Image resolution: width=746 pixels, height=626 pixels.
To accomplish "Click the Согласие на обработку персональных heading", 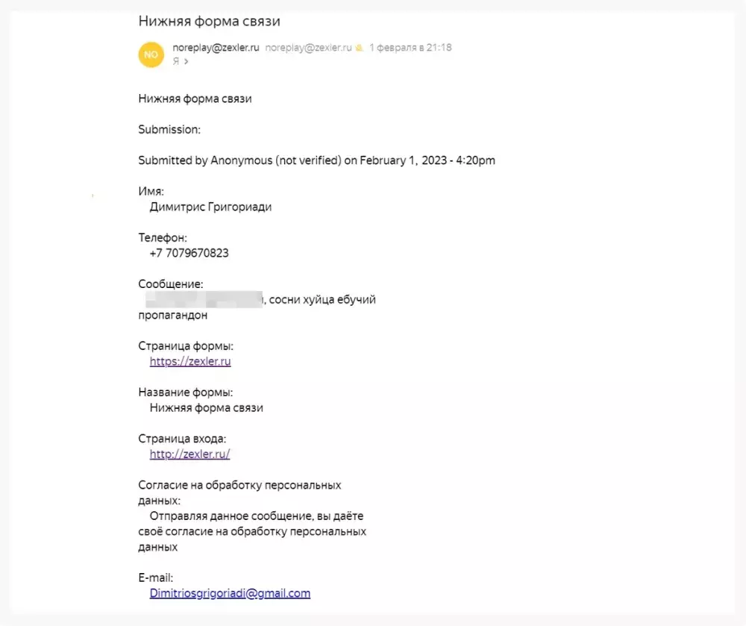I will (239, 485).
